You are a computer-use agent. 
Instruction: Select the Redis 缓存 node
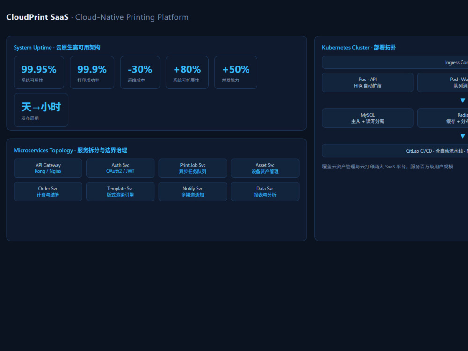tap(443, 118)
